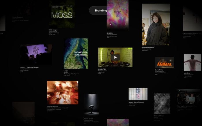
Task: Open the NANSEA video more-options menu
Action: (x=125, y=24)
